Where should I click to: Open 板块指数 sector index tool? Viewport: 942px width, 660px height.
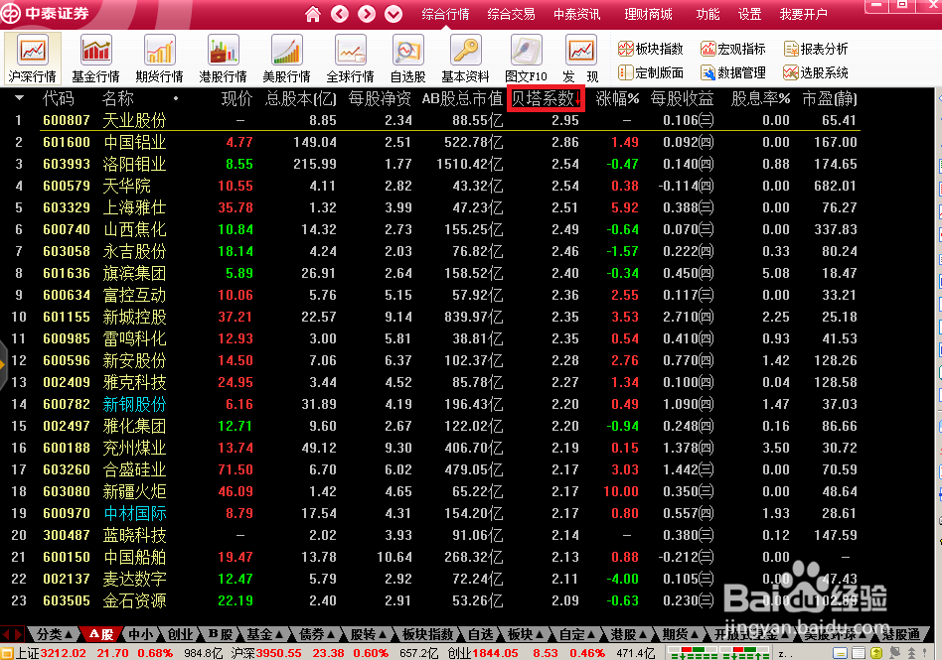click(x=651, y=49)
